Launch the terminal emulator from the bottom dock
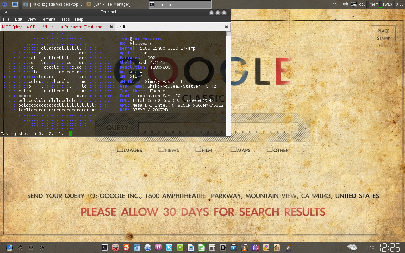The width and height of the screenshot is (405, 253). click(x=105, y=248)
